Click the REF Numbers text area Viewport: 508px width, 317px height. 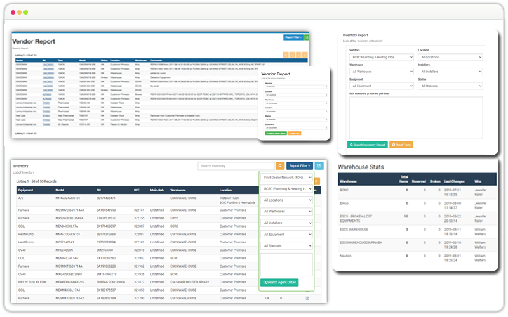click(415, 116)
